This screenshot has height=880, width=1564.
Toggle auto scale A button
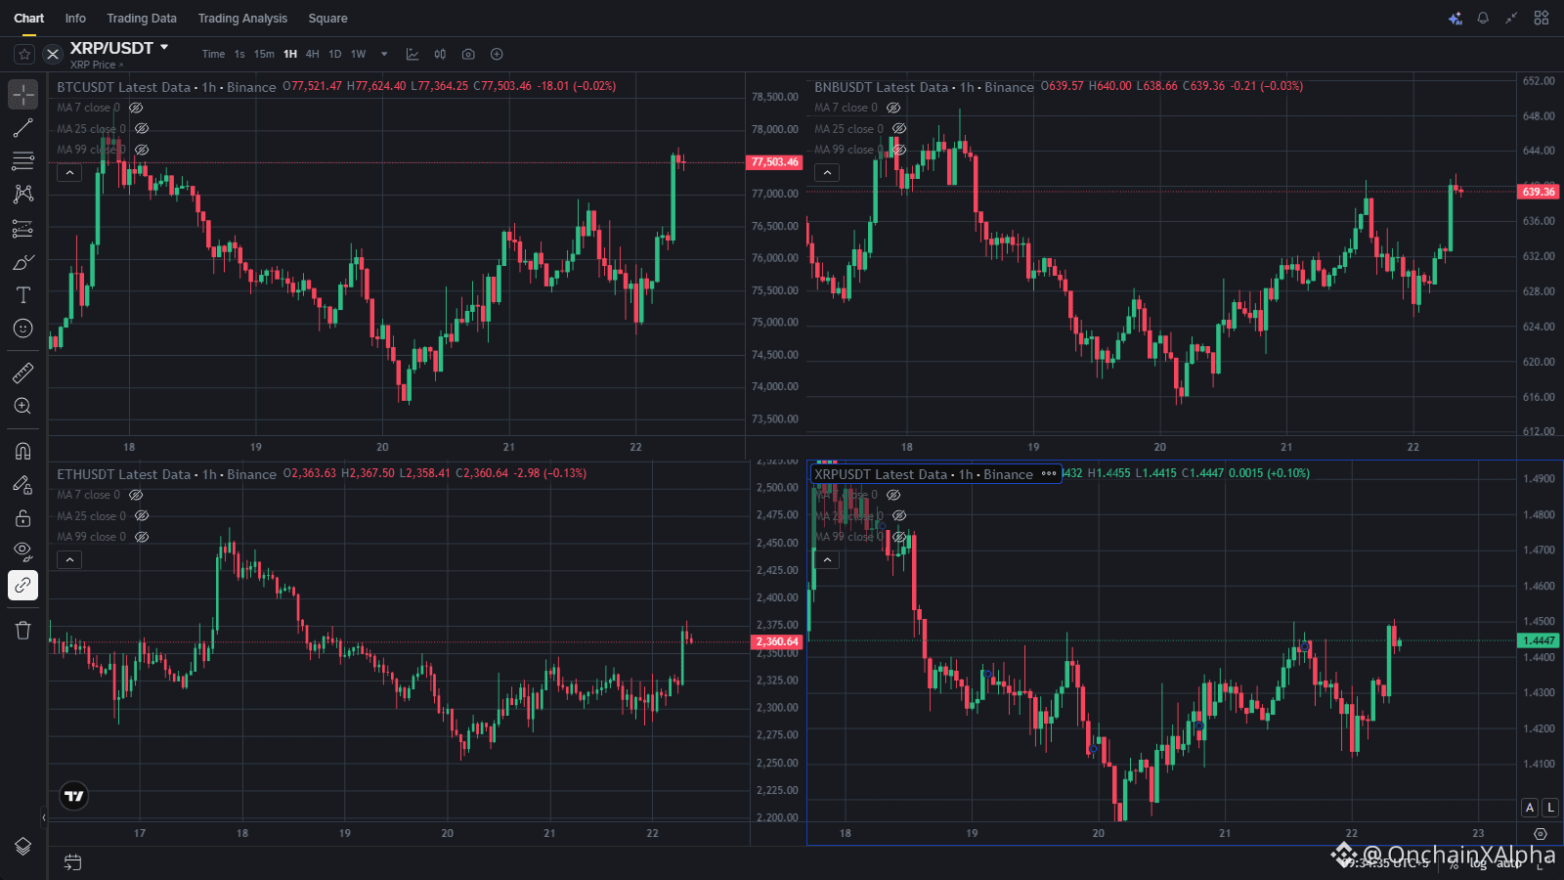(1530, 808)
